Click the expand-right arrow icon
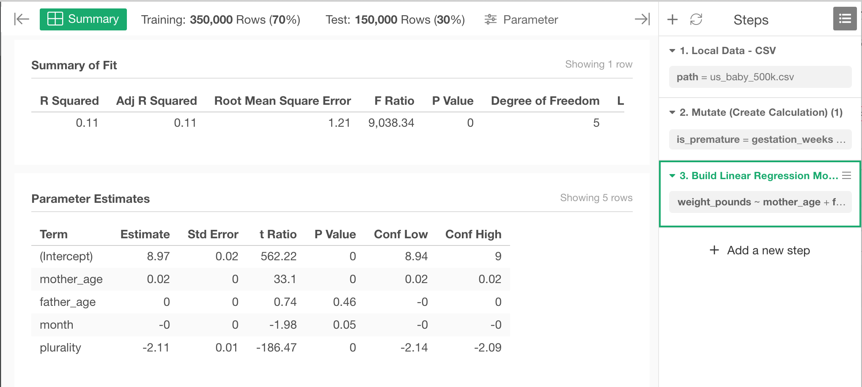Image resolution: width=862 pixels, height=387 pixels. 642,19
